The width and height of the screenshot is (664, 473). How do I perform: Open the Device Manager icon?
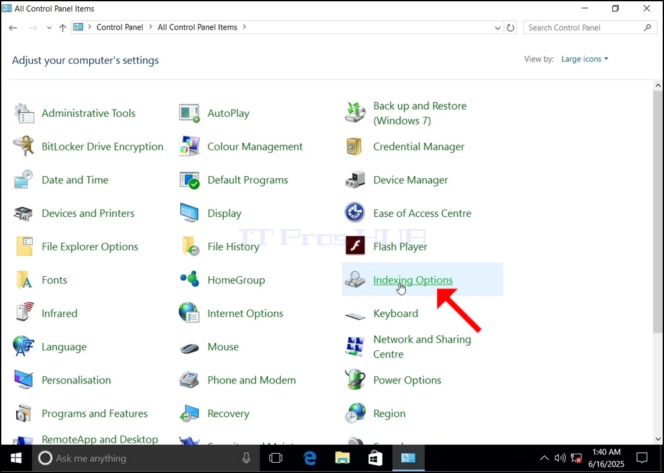coord(355,180)
